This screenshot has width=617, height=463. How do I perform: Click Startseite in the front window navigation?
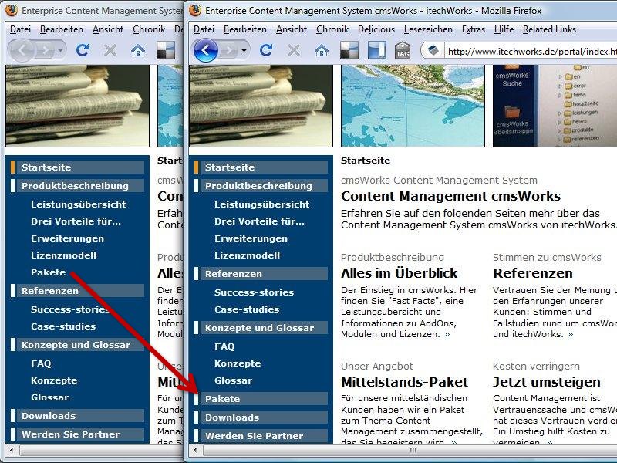[x=261, y=167]
